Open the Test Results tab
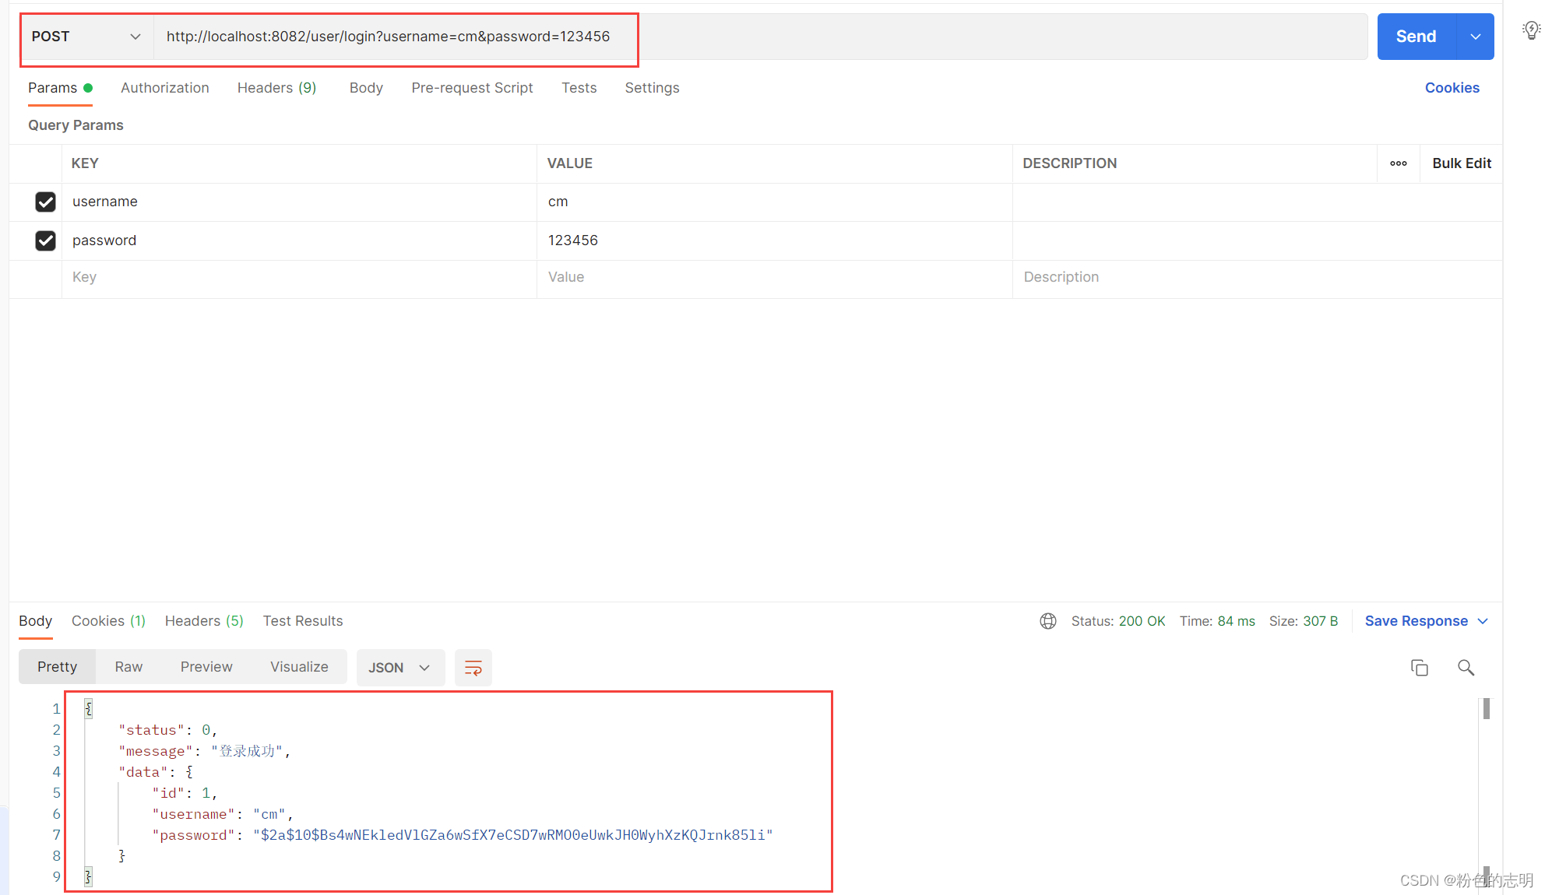The height and width of the screenshot is (895, 1545). click(302, 621)
